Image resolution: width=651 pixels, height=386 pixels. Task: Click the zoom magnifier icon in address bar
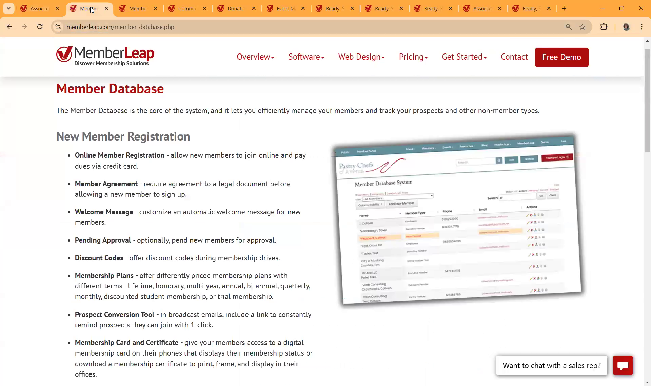coord(569,27)
